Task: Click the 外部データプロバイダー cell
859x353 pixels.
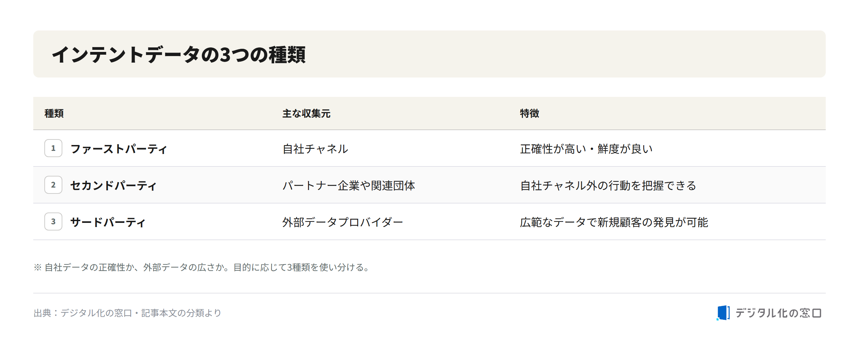Action: [343, 222]
